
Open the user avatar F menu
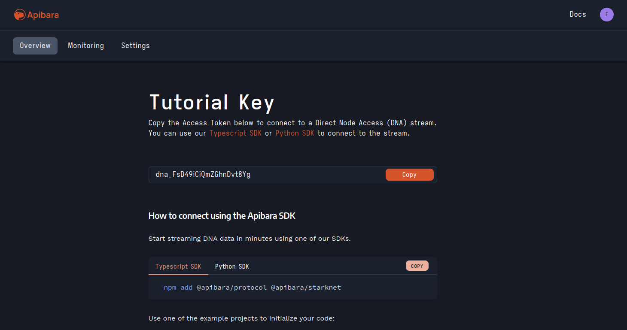tap(606, 15)
